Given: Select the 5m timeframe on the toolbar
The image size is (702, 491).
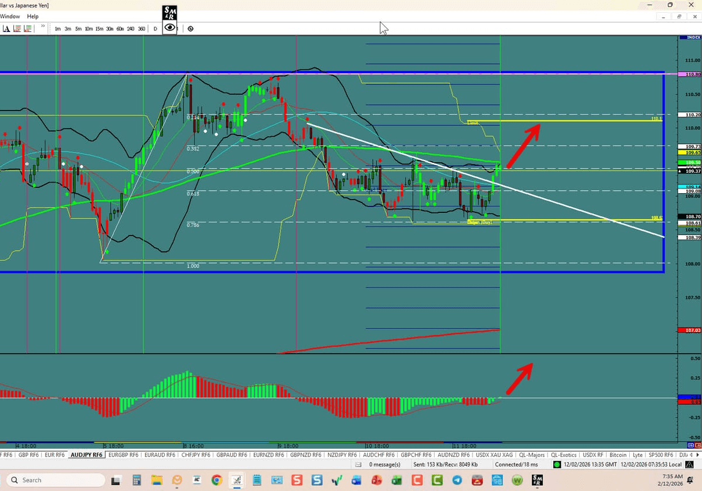Looking at the screenshot, I should click(78, 28).
